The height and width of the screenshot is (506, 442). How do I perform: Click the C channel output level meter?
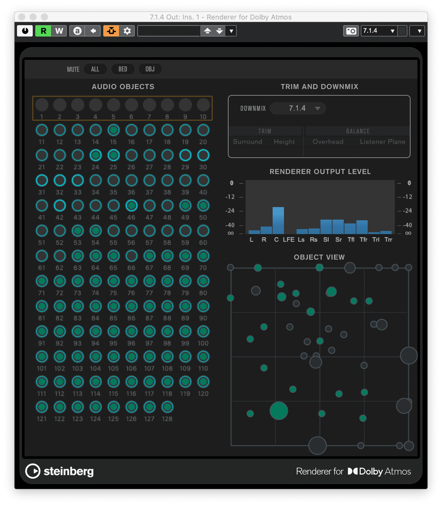(278, 220)
